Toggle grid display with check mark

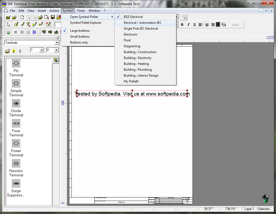pos(8,32)
